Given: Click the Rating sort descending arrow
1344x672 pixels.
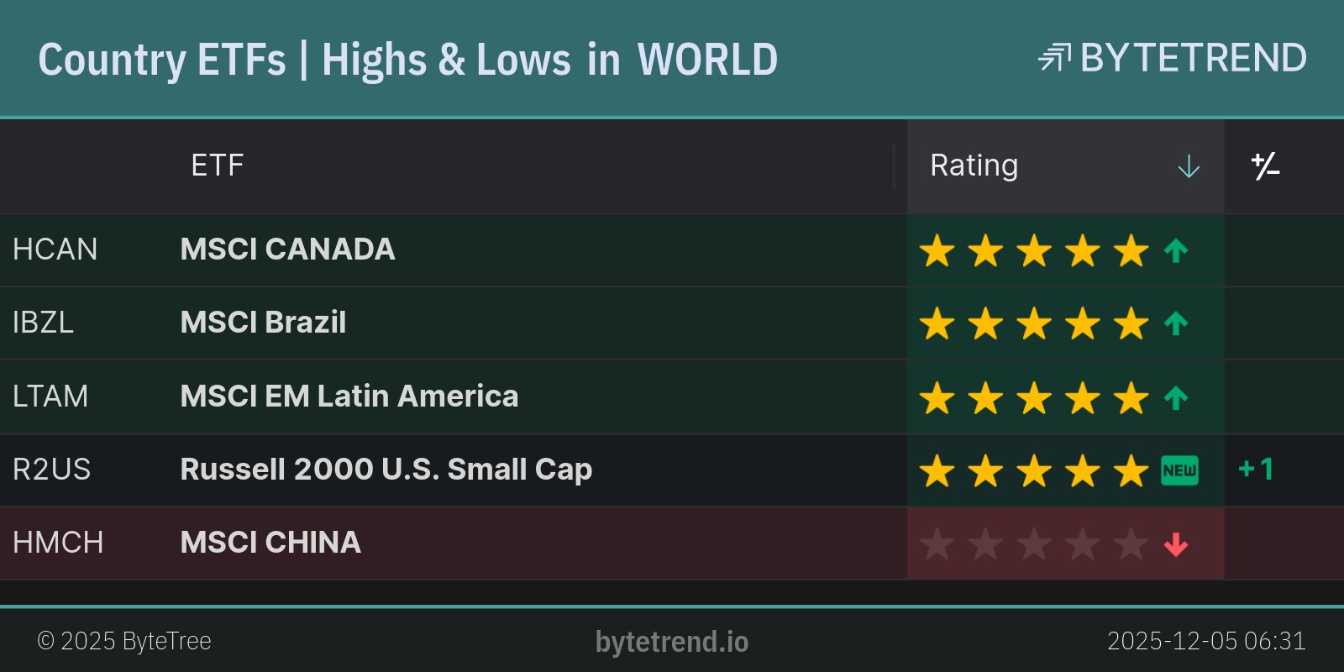Looking at the screenshot, I should coord(1189,166).
